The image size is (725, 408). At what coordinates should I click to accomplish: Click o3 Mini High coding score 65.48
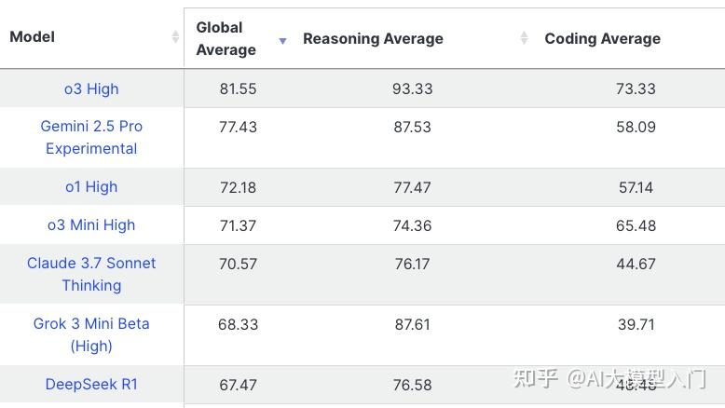pos(636,225)
